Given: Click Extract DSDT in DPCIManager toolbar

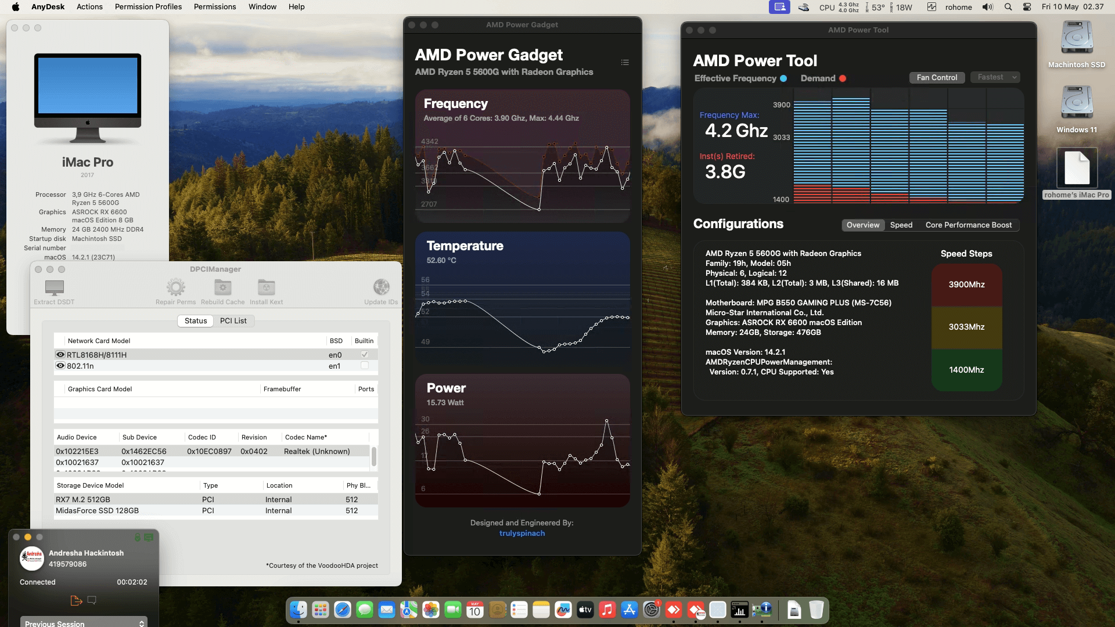Looking at the screenshot, I should 54,291.
